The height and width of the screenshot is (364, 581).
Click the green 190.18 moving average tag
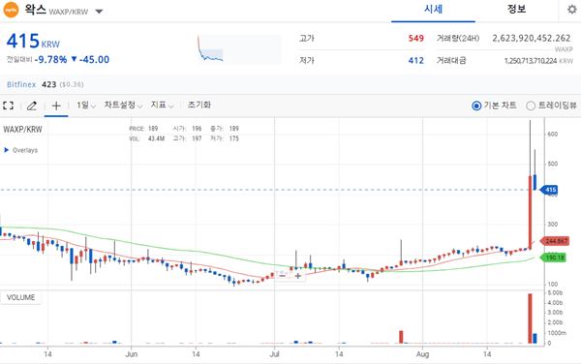[x=553, y=257]
